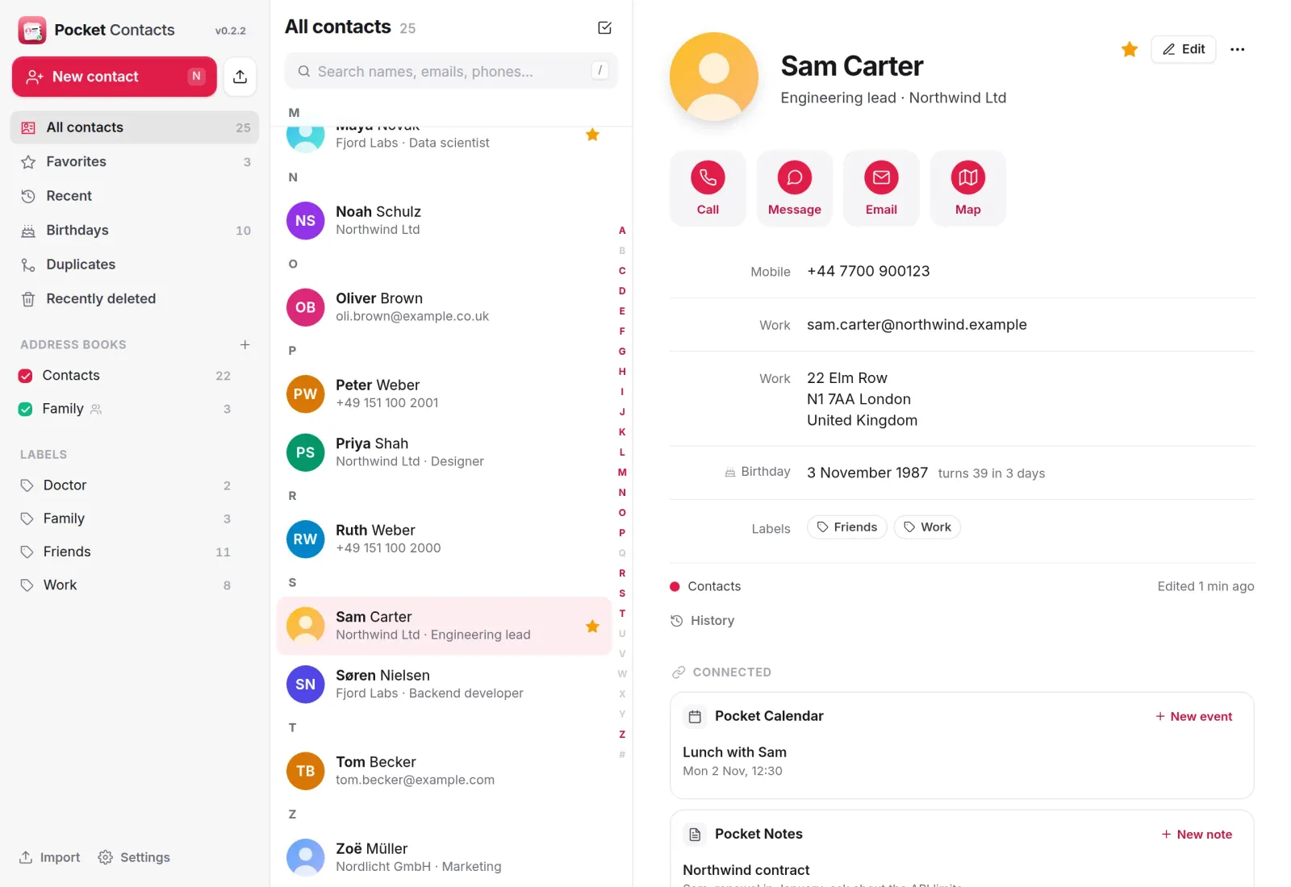
Task: Toggle the Family address book checkbox
Action: click(x=25, y=409)
